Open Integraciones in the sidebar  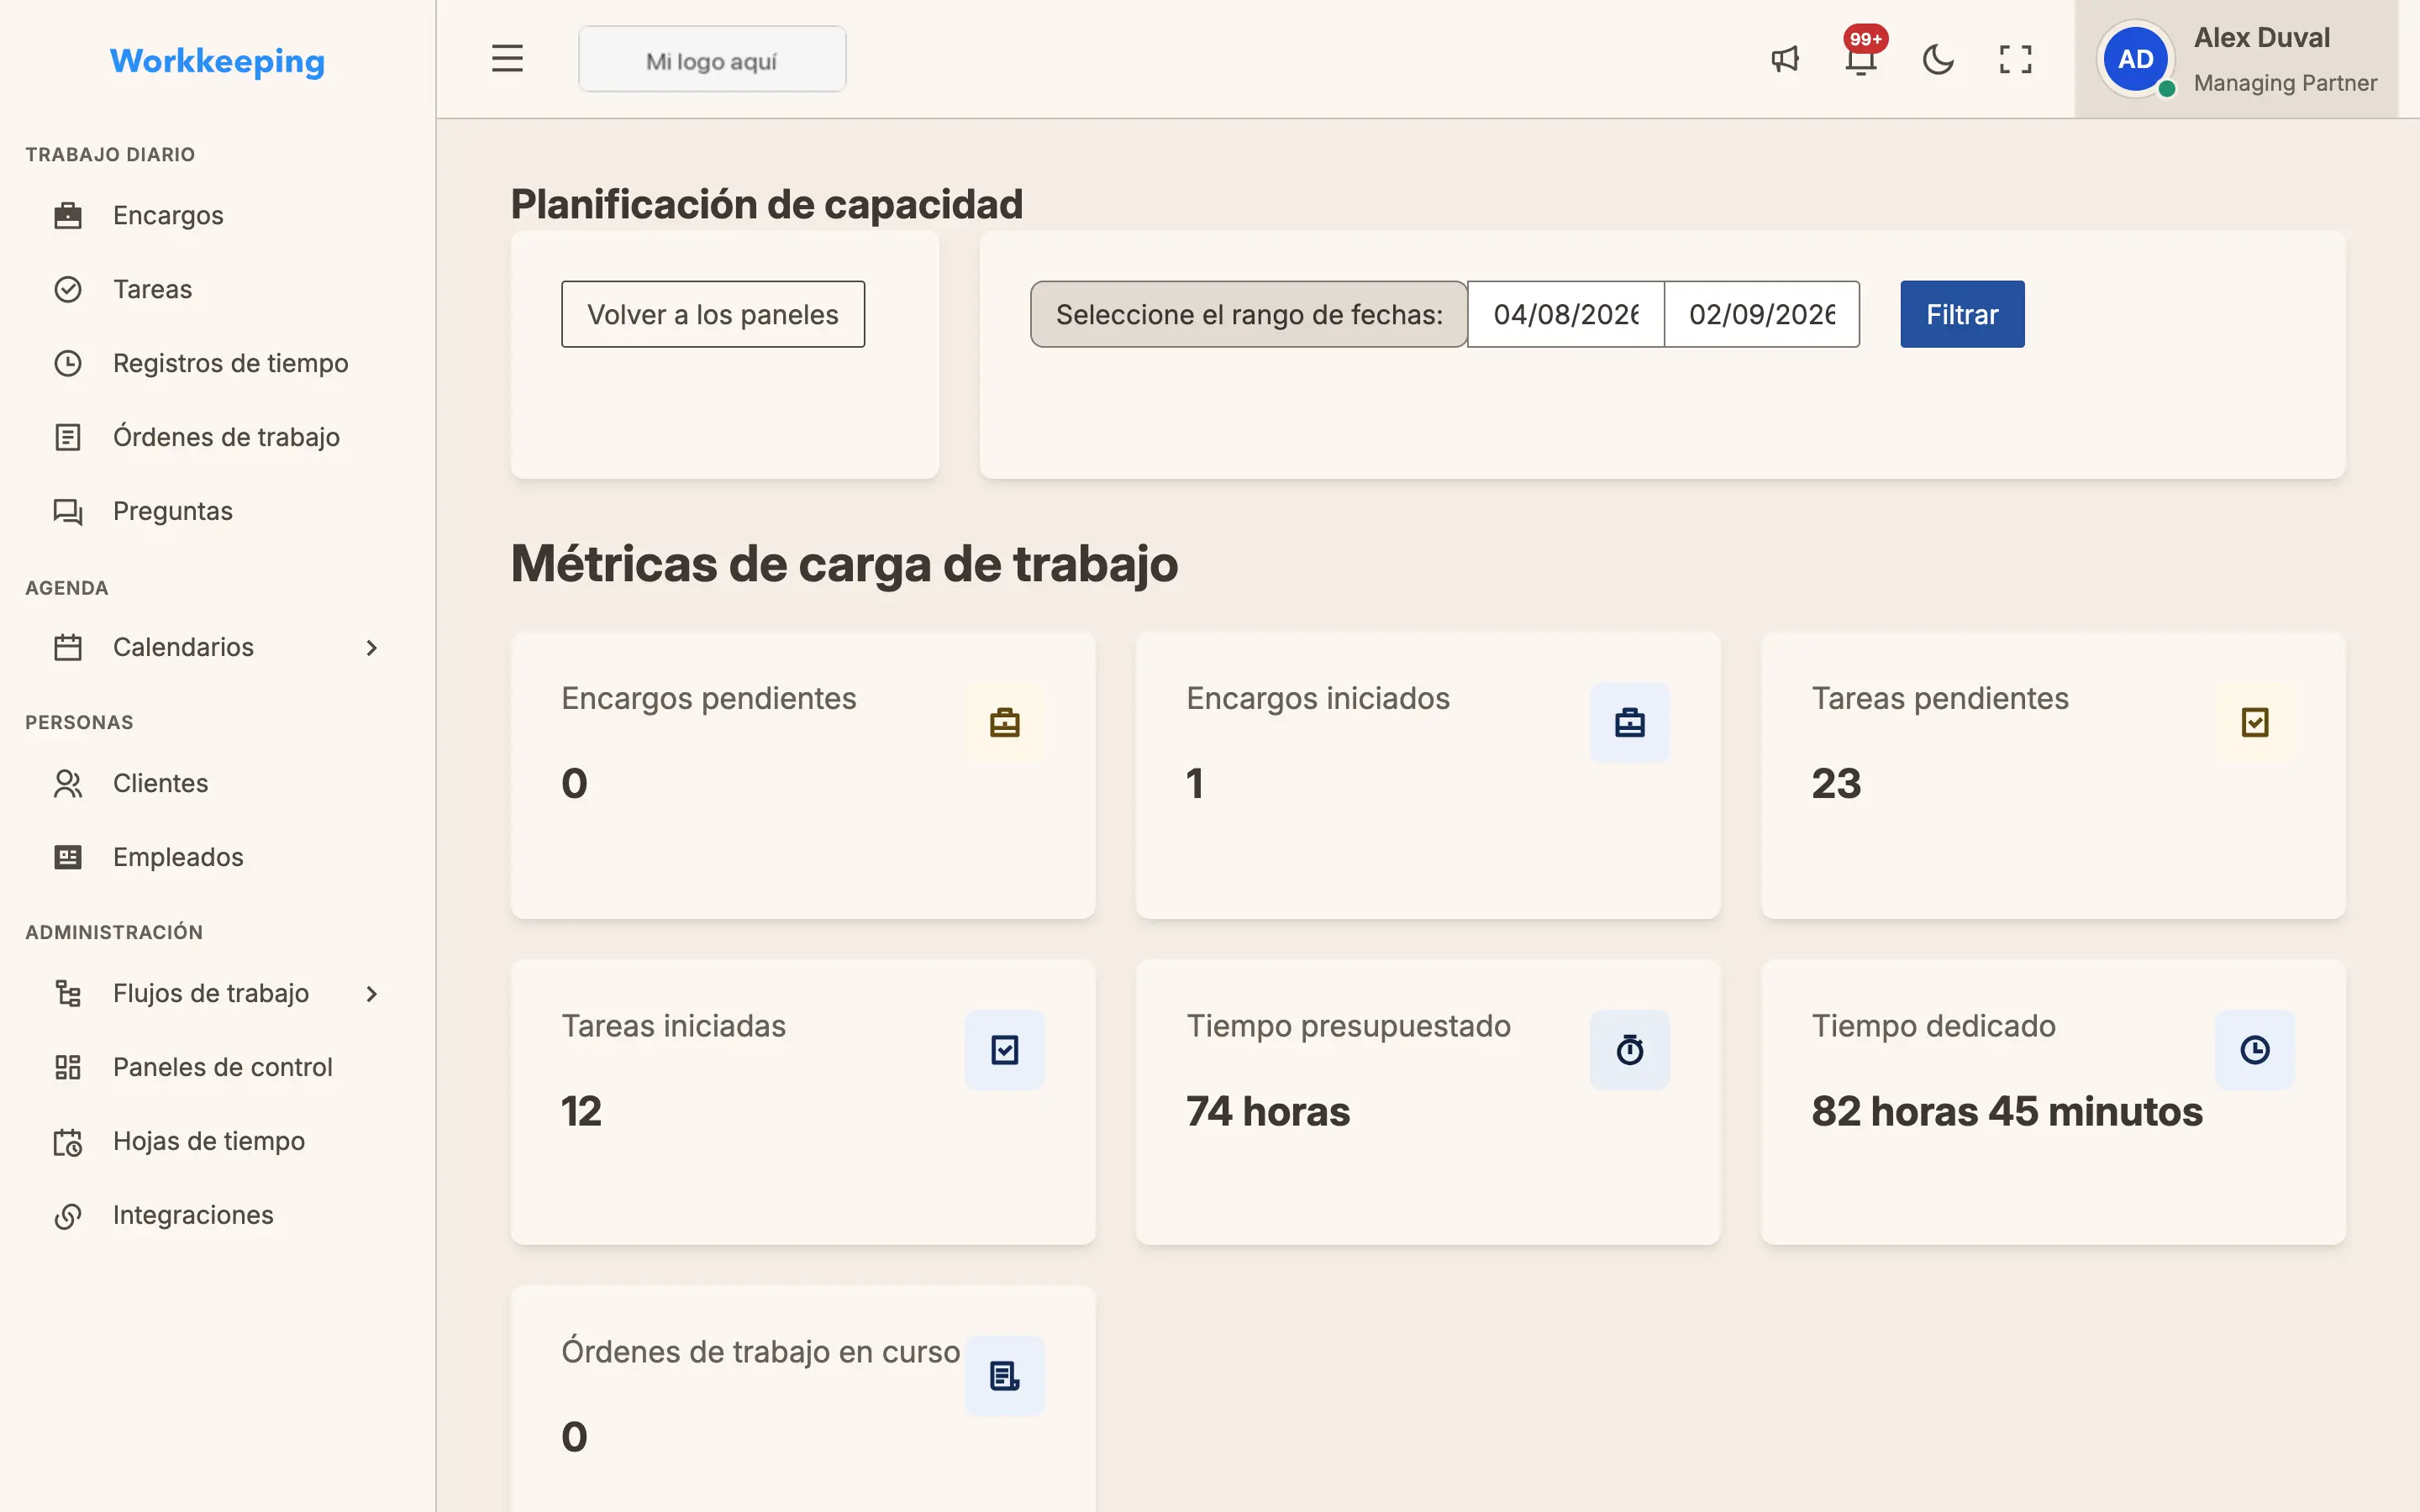[x=217, y=1215]
